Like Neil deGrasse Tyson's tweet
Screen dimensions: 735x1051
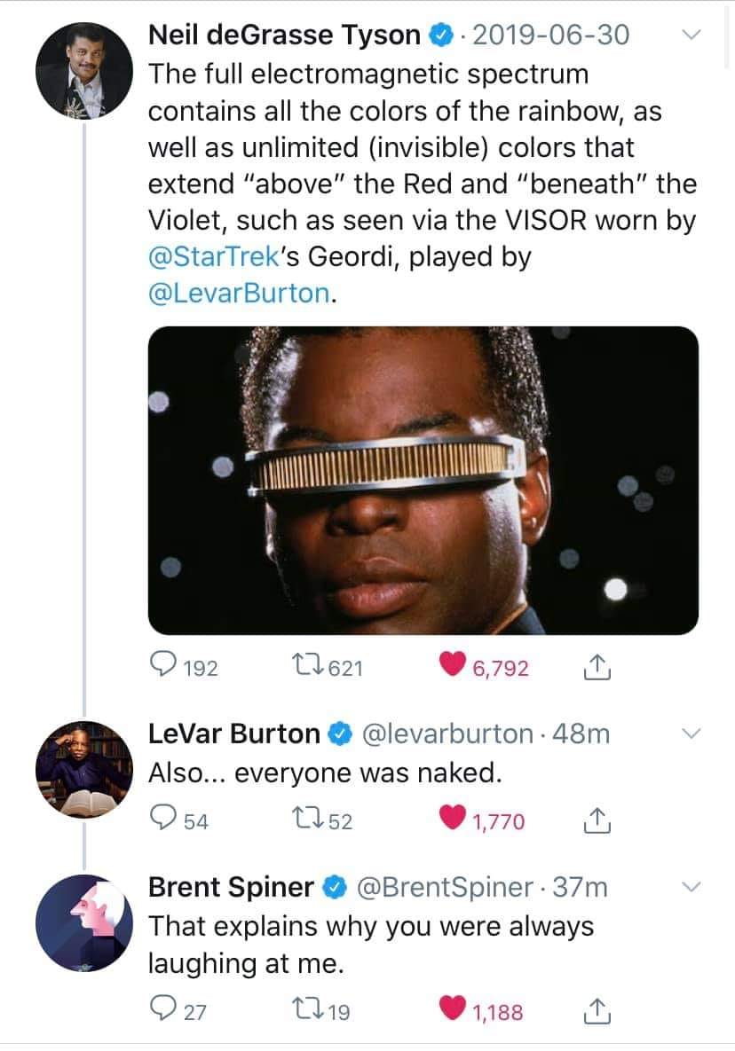pyautogui.click(x=453, y=665)
